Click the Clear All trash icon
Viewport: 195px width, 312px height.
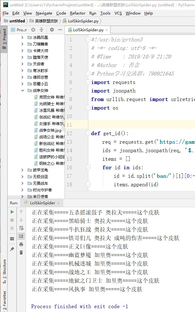(21, 253)
